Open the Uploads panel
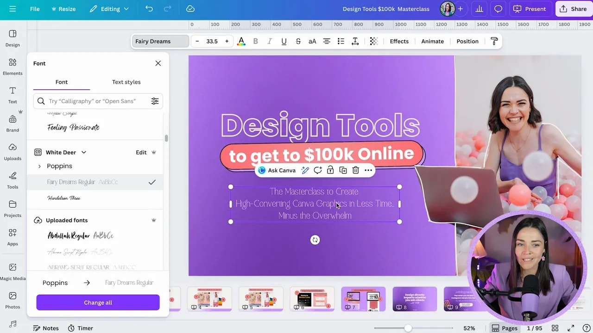This screenshot has width=593, height=333. 12,152
